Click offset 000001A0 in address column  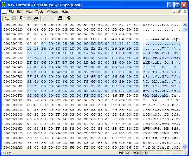click(13, 147)
